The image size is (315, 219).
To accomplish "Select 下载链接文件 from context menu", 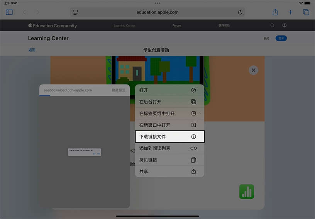I will coord(169,137).
